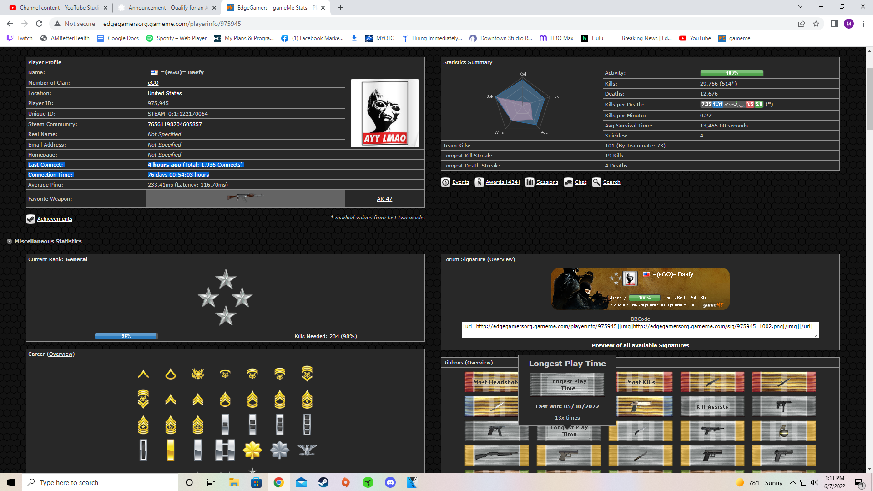Open the Spotify Web Player bookmark

pos(176,38)
